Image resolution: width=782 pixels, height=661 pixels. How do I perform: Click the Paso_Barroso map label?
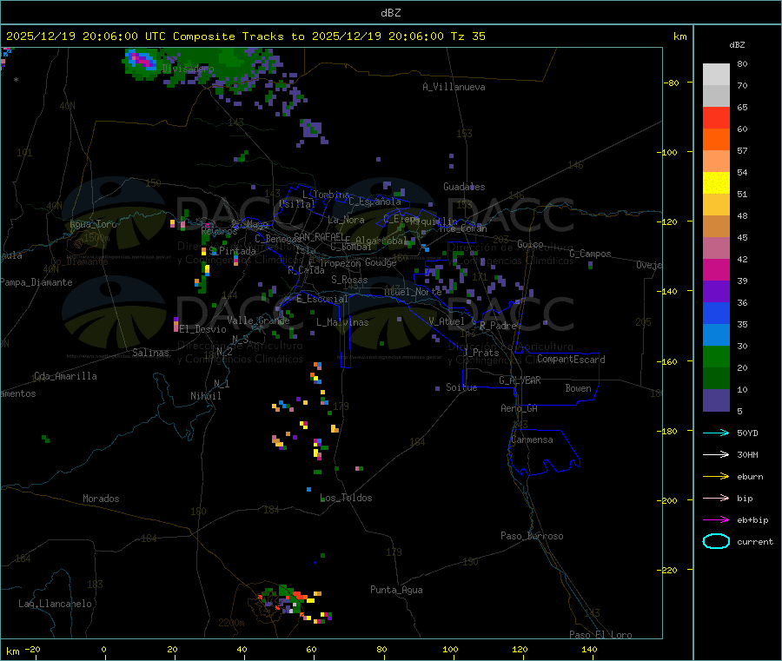click(x=532, y=536)
